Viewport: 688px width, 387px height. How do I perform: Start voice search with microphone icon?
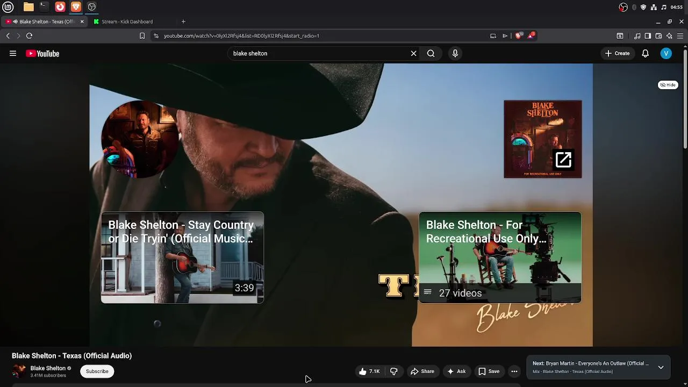click(x=455, y=53)
